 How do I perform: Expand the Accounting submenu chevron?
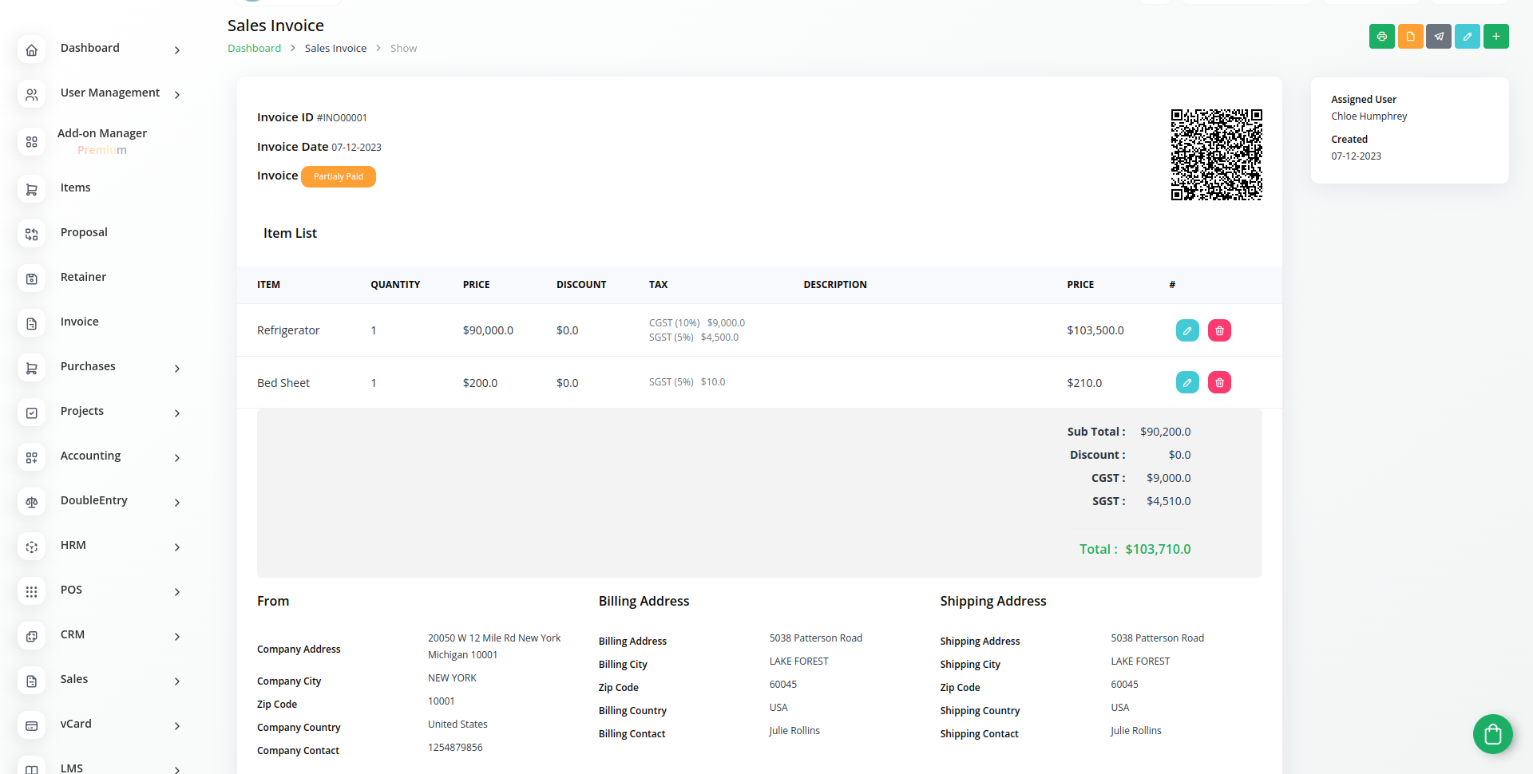point(177,457)
